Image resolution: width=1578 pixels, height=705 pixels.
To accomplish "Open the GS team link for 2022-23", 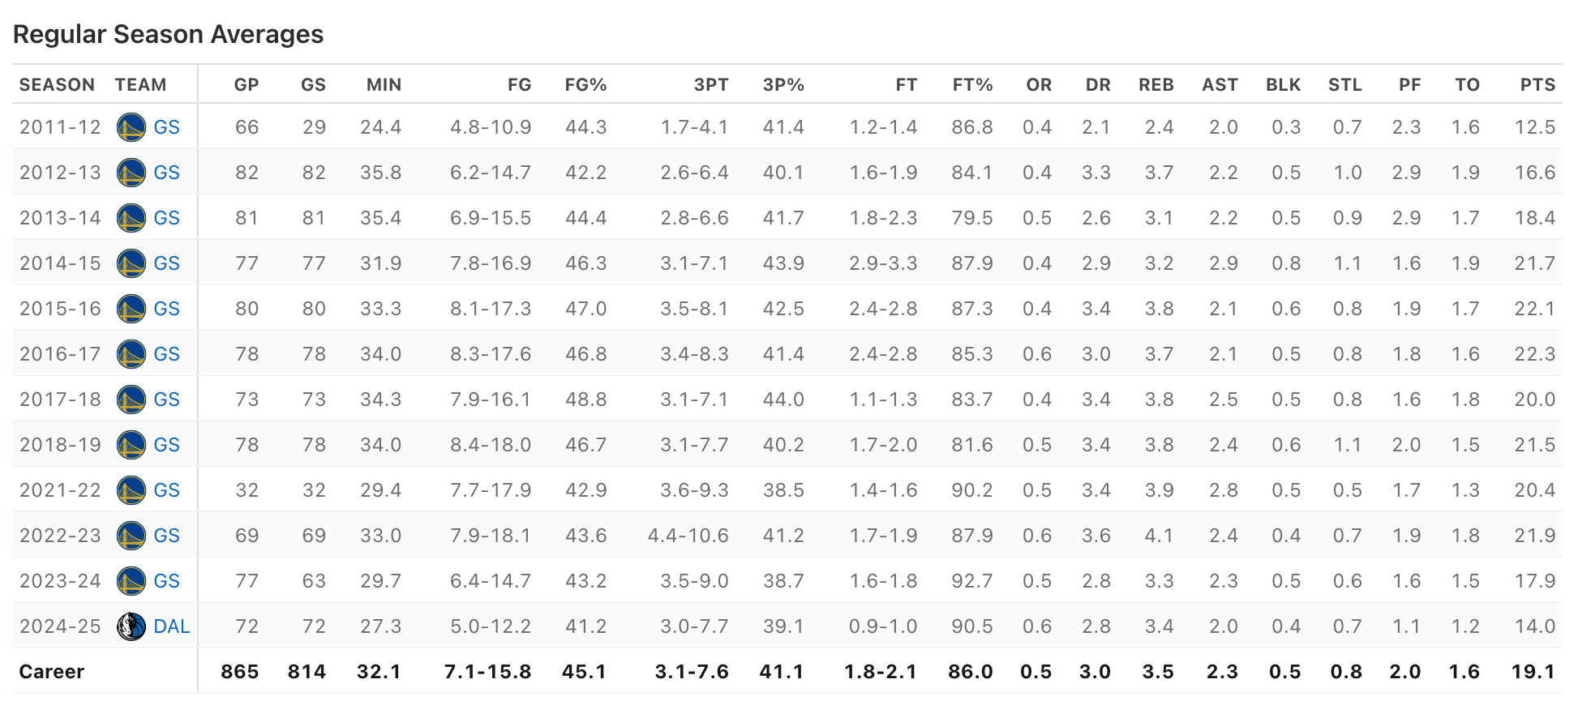I will (x=166, y=536).
